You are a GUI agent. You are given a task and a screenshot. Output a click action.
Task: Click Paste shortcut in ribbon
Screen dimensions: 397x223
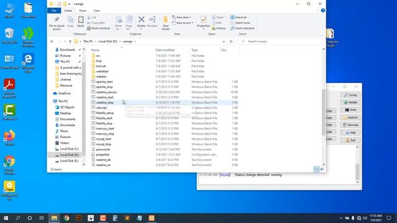pos(98,28)
